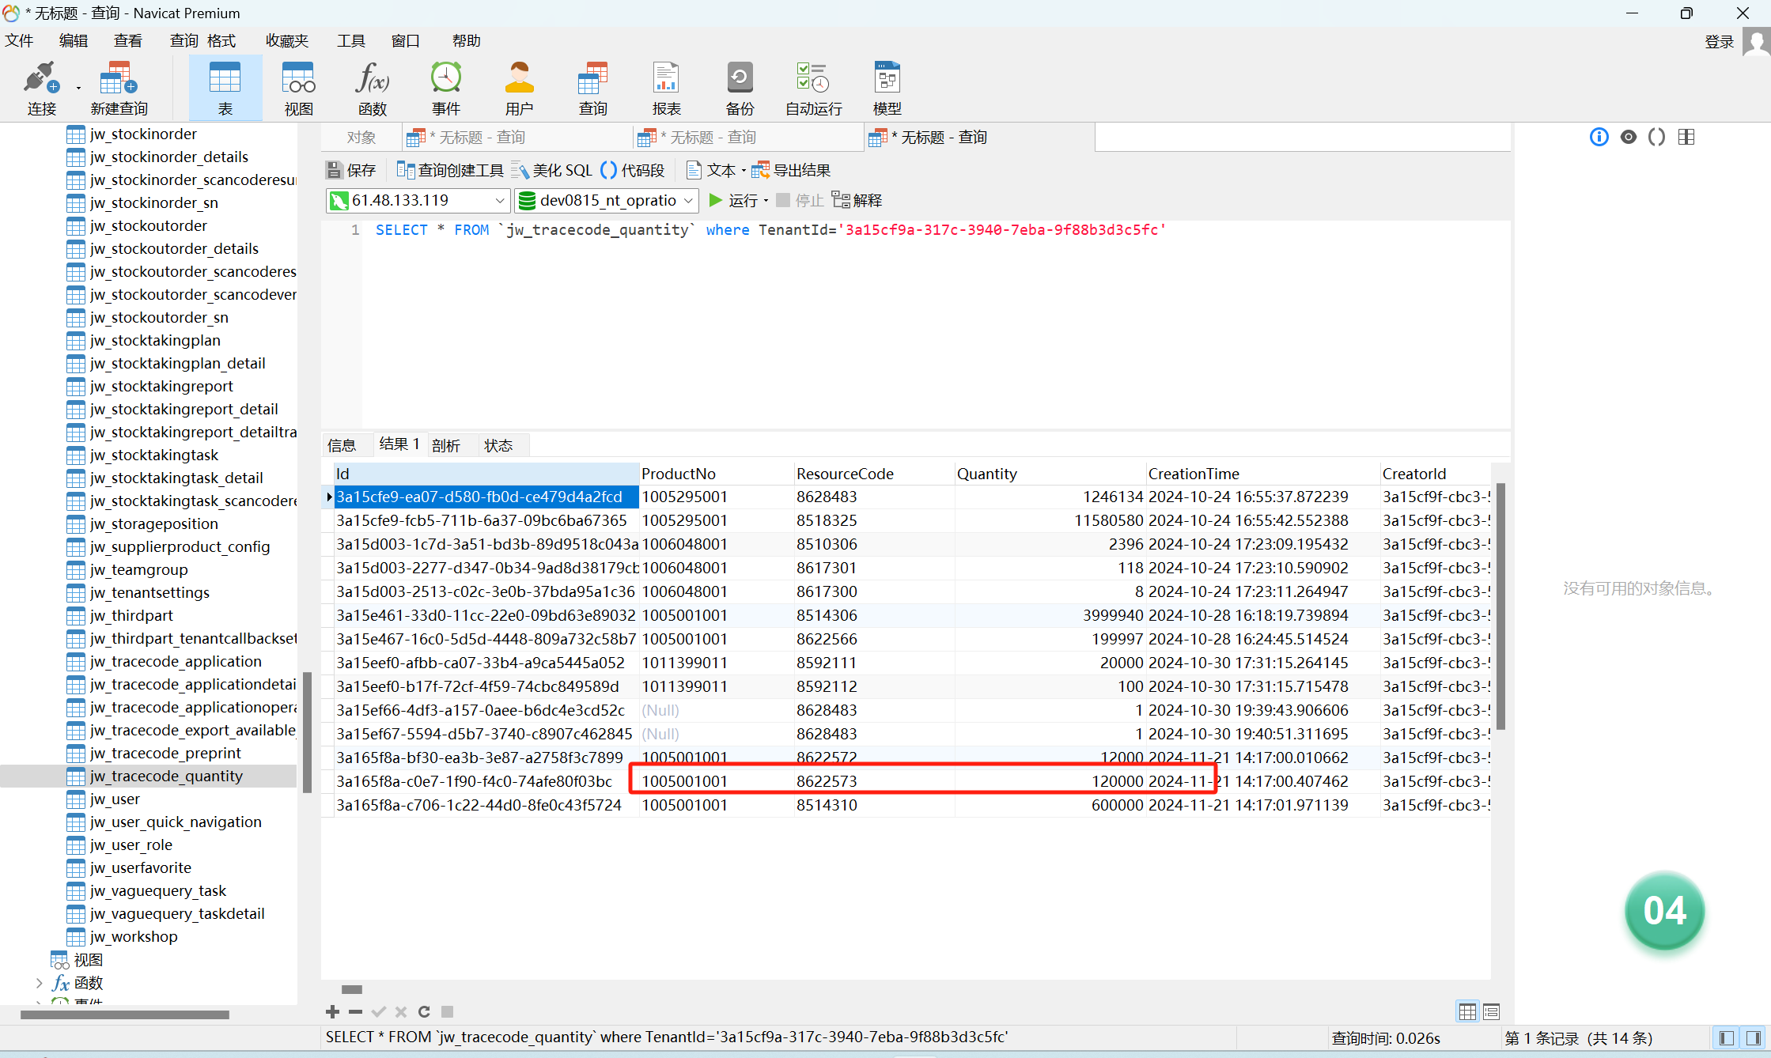Open the File (文件) menu
The width and height of the screenshot is (1771, 1058).
pyautogui.click(x=19, y=40)
